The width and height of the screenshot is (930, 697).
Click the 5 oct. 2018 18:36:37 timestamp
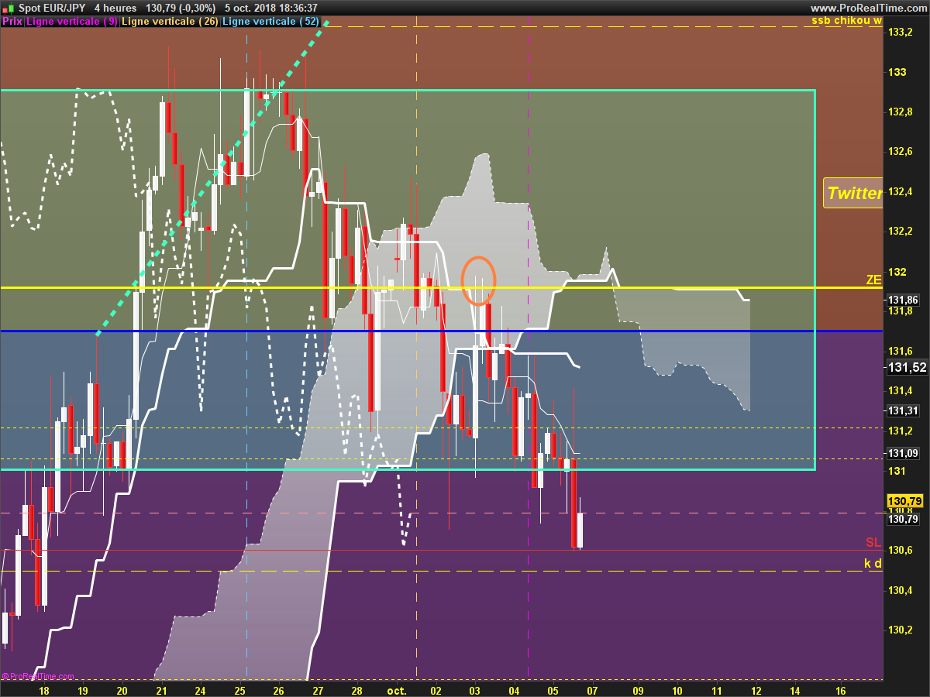(x=271, y=8)
